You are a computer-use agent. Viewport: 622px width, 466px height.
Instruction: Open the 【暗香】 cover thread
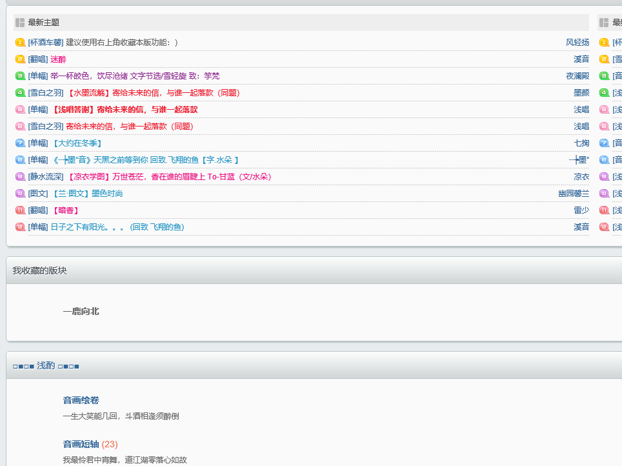[x=66, y=210]
